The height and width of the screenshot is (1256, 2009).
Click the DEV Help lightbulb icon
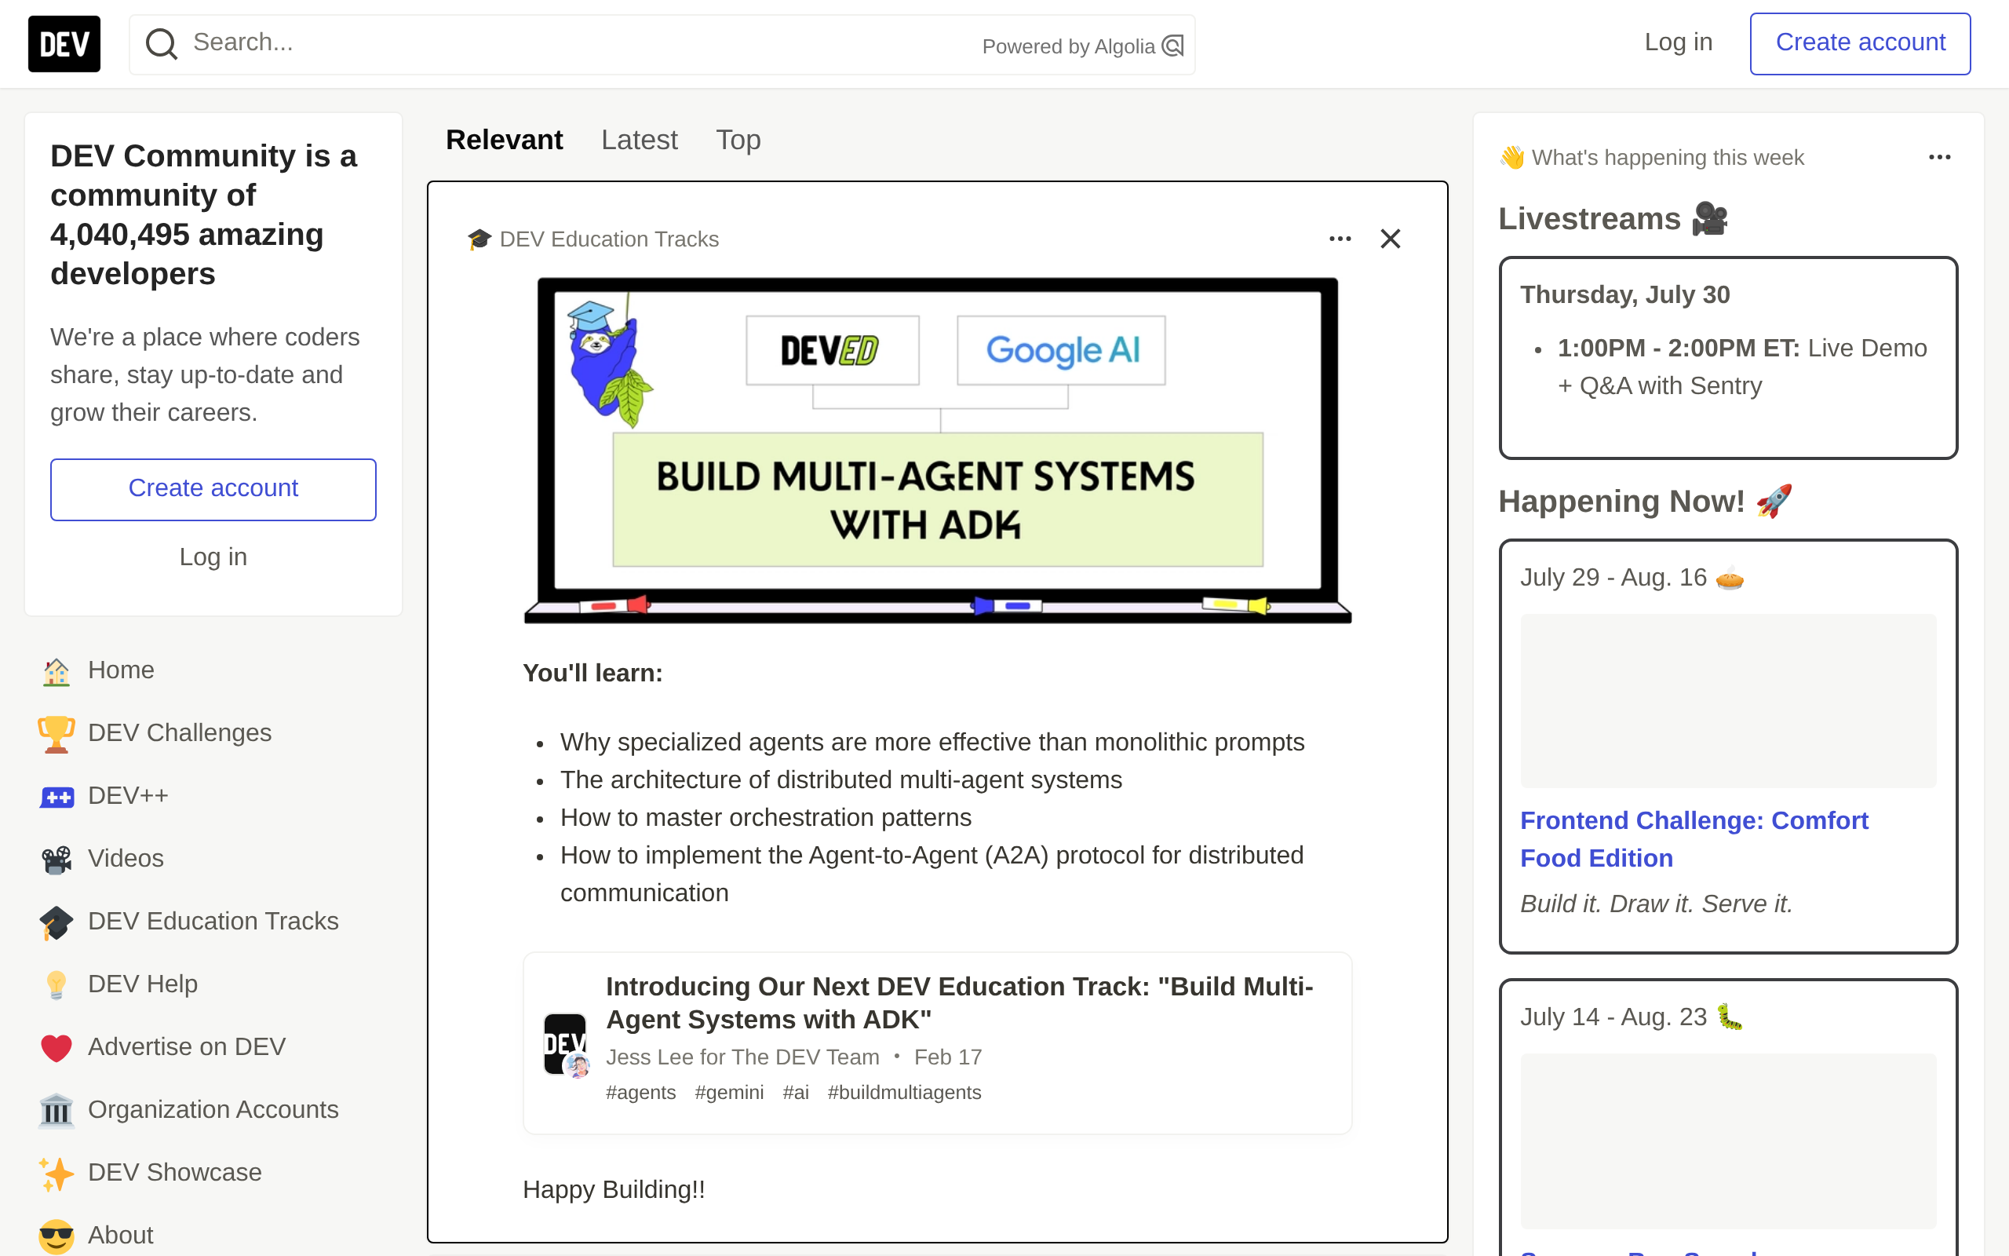pos(57,985)
